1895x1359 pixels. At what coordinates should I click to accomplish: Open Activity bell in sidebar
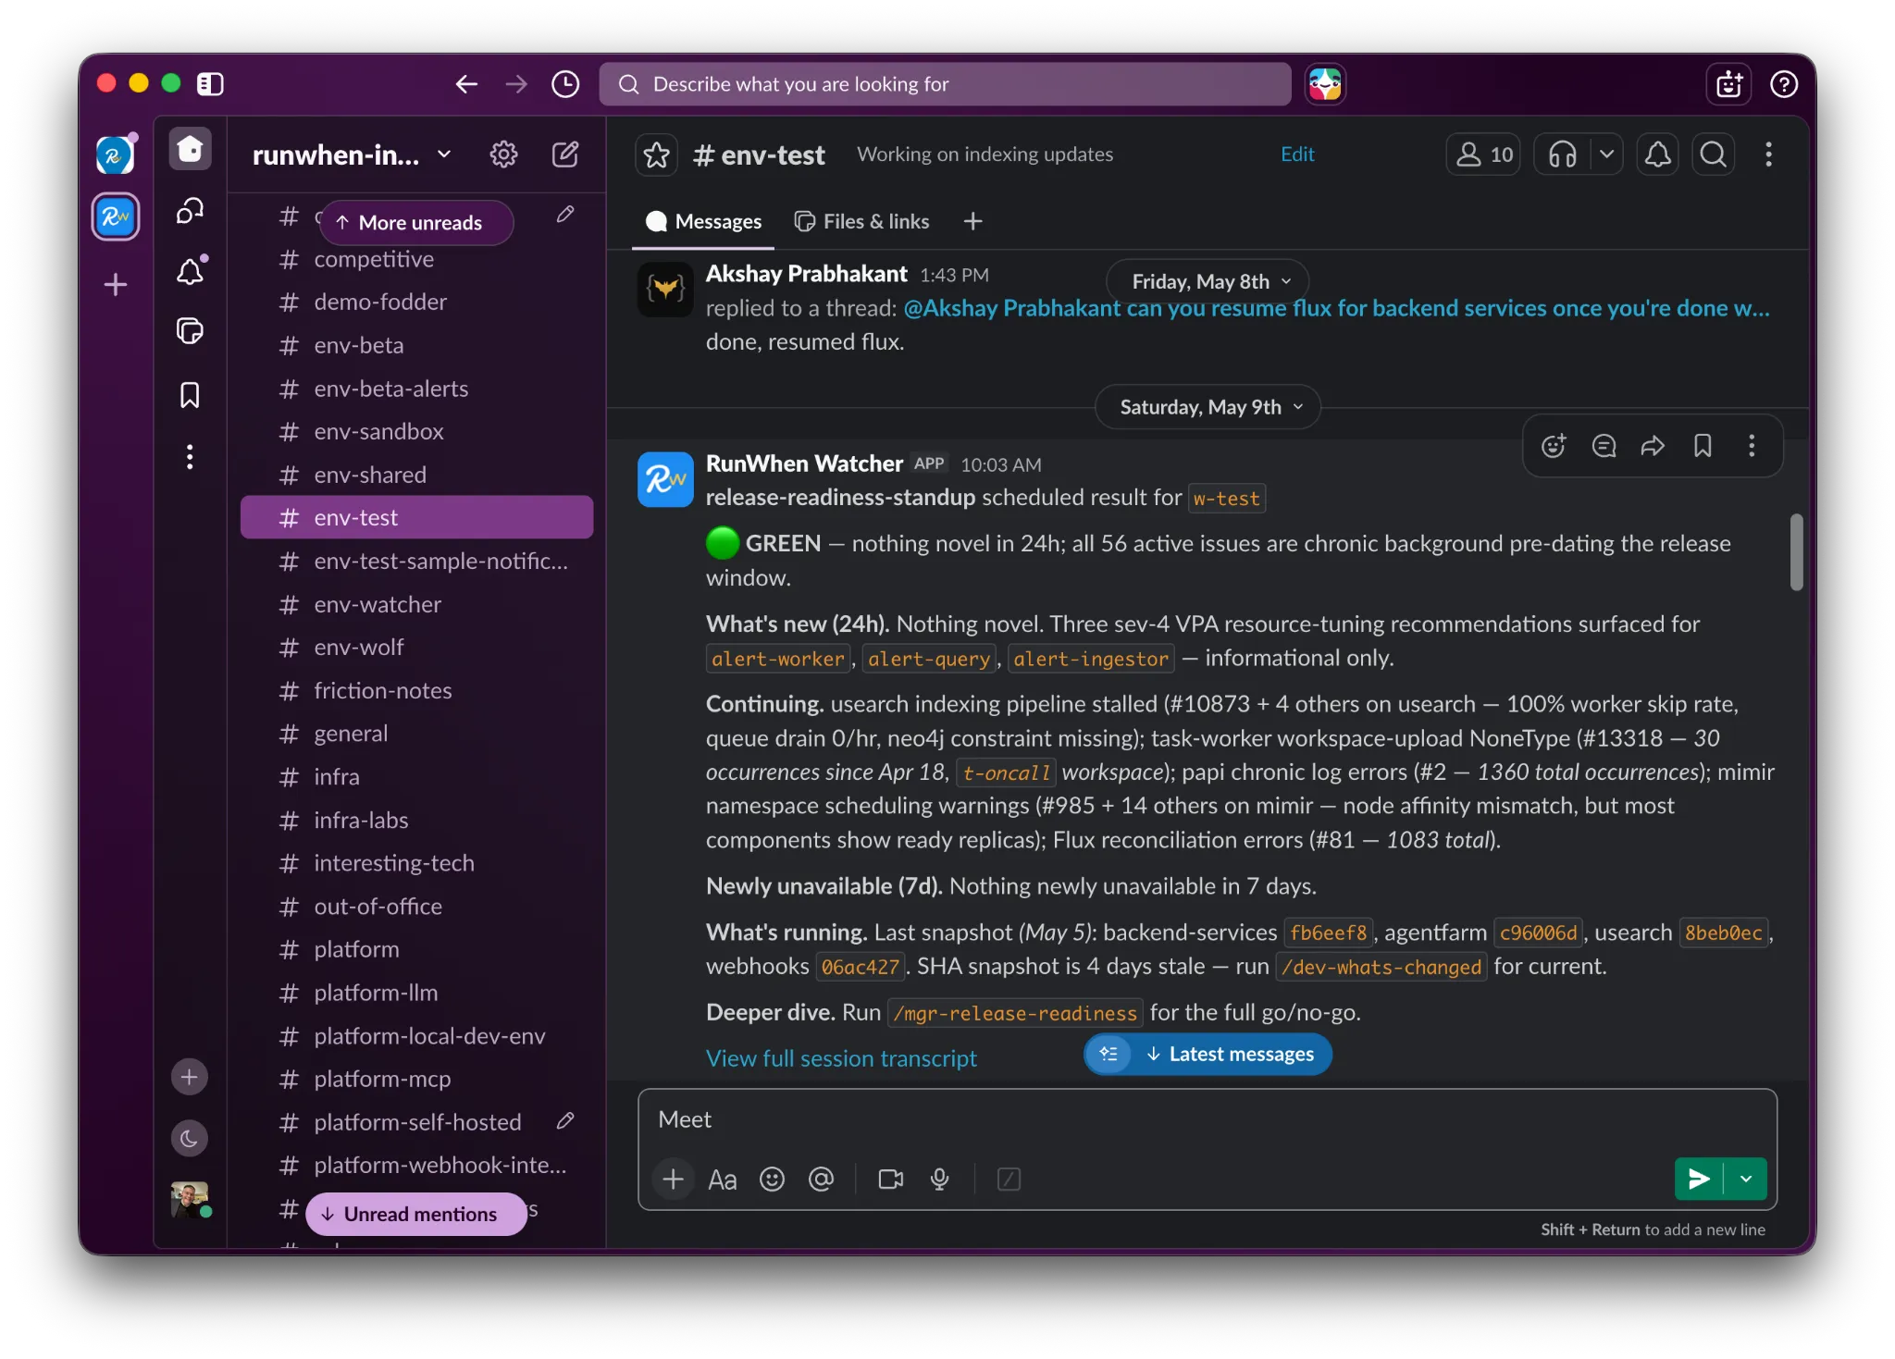tap(190, 271)
